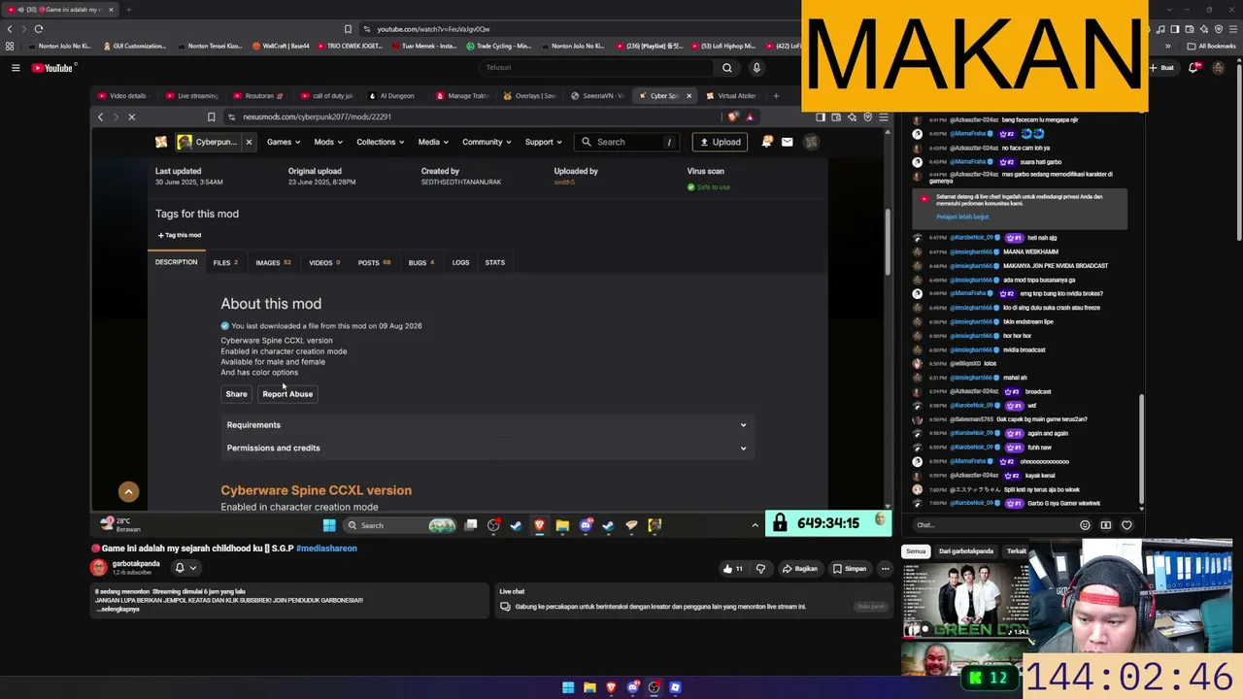
Task: Go to the YouTube home logo
Action: click(52, 68)
